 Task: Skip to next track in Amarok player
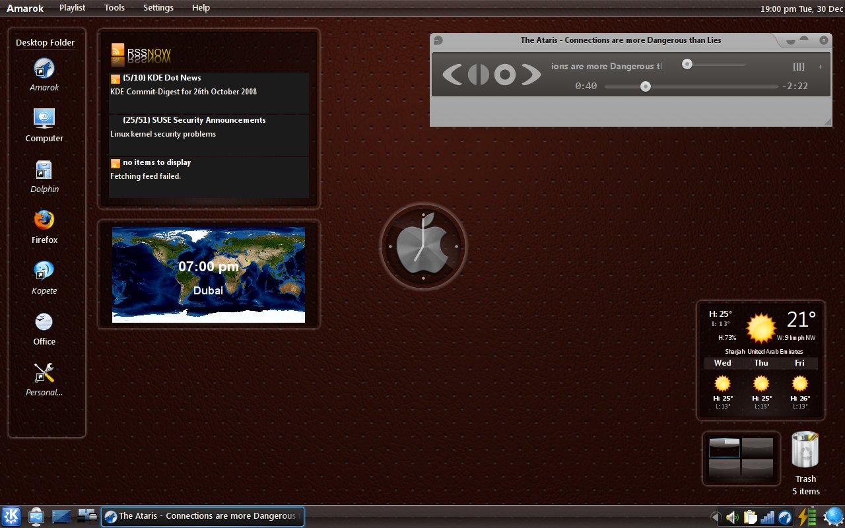(x=531, y=74)
